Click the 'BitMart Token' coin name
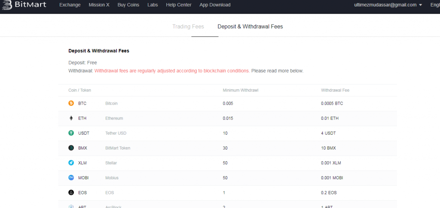This screenshot has width=440, height=208. tap(118, 148)
